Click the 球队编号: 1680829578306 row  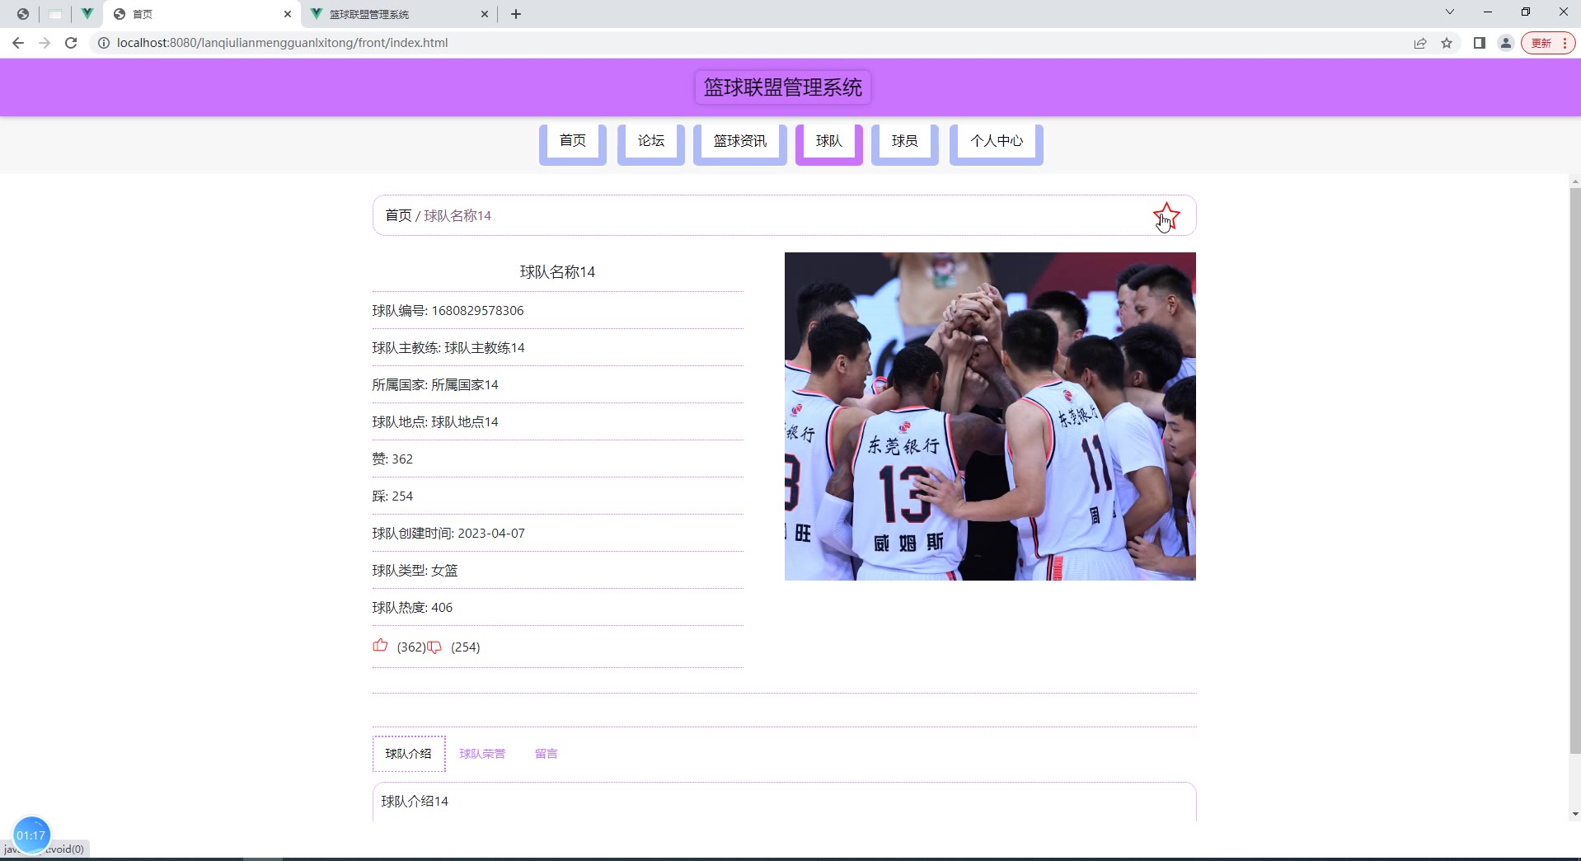point(557,311)
